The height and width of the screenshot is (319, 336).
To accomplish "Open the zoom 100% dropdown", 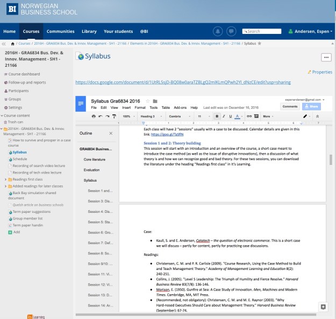I will point(128,116).
